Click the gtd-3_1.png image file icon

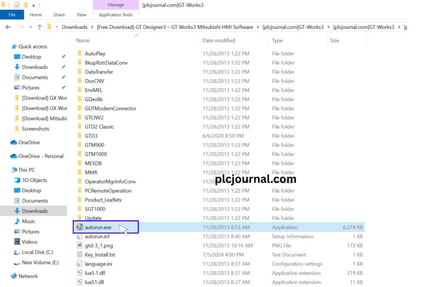point(80,245)
